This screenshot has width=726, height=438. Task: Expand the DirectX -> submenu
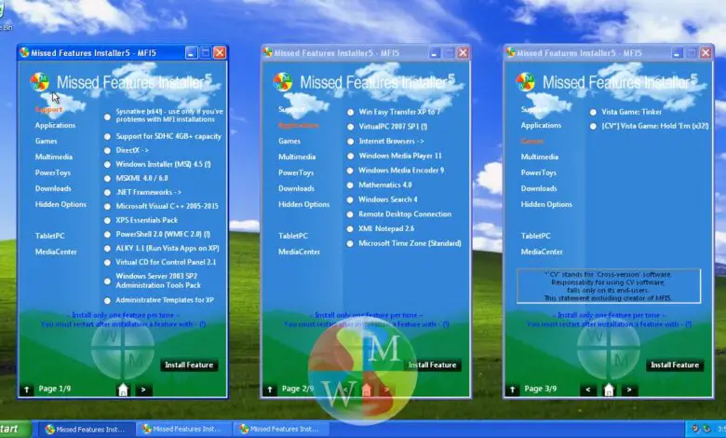[x=132, y=150]
